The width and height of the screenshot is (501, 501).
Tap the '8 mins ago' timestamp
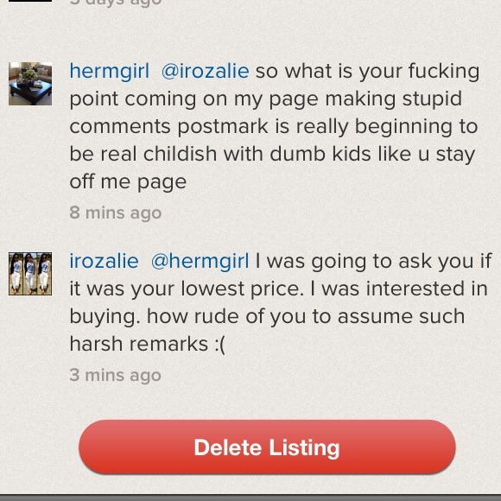(x=116, y=212)
